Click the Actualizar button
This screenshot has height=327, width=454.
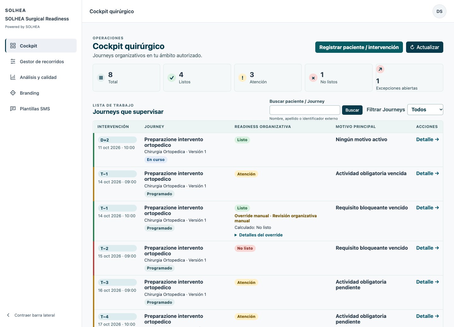(x=425, y=47)
